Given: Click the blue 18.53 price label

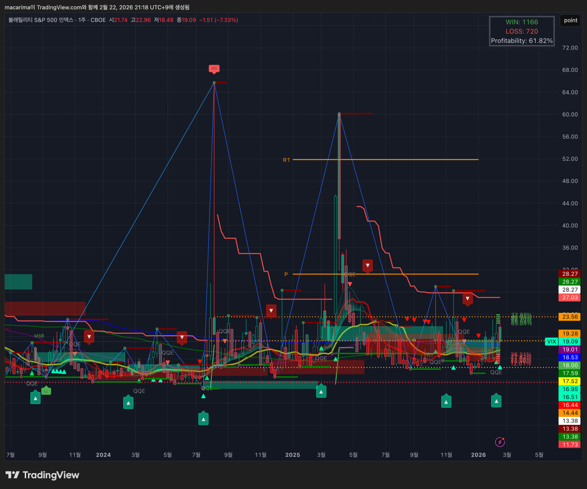Looking at the screenshot, I should click(570, 357).
